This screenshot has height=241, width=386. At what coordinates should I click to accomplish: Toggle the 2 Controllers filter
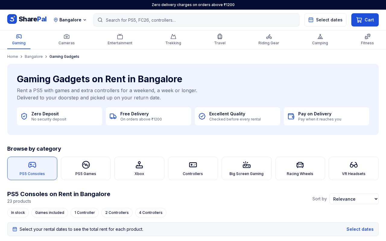coord(117,213)
